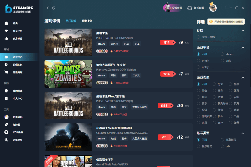The height and width of the screenshot is (167, 251).
Task: Select 恐怖 game type filter
Action: point(214,84)
